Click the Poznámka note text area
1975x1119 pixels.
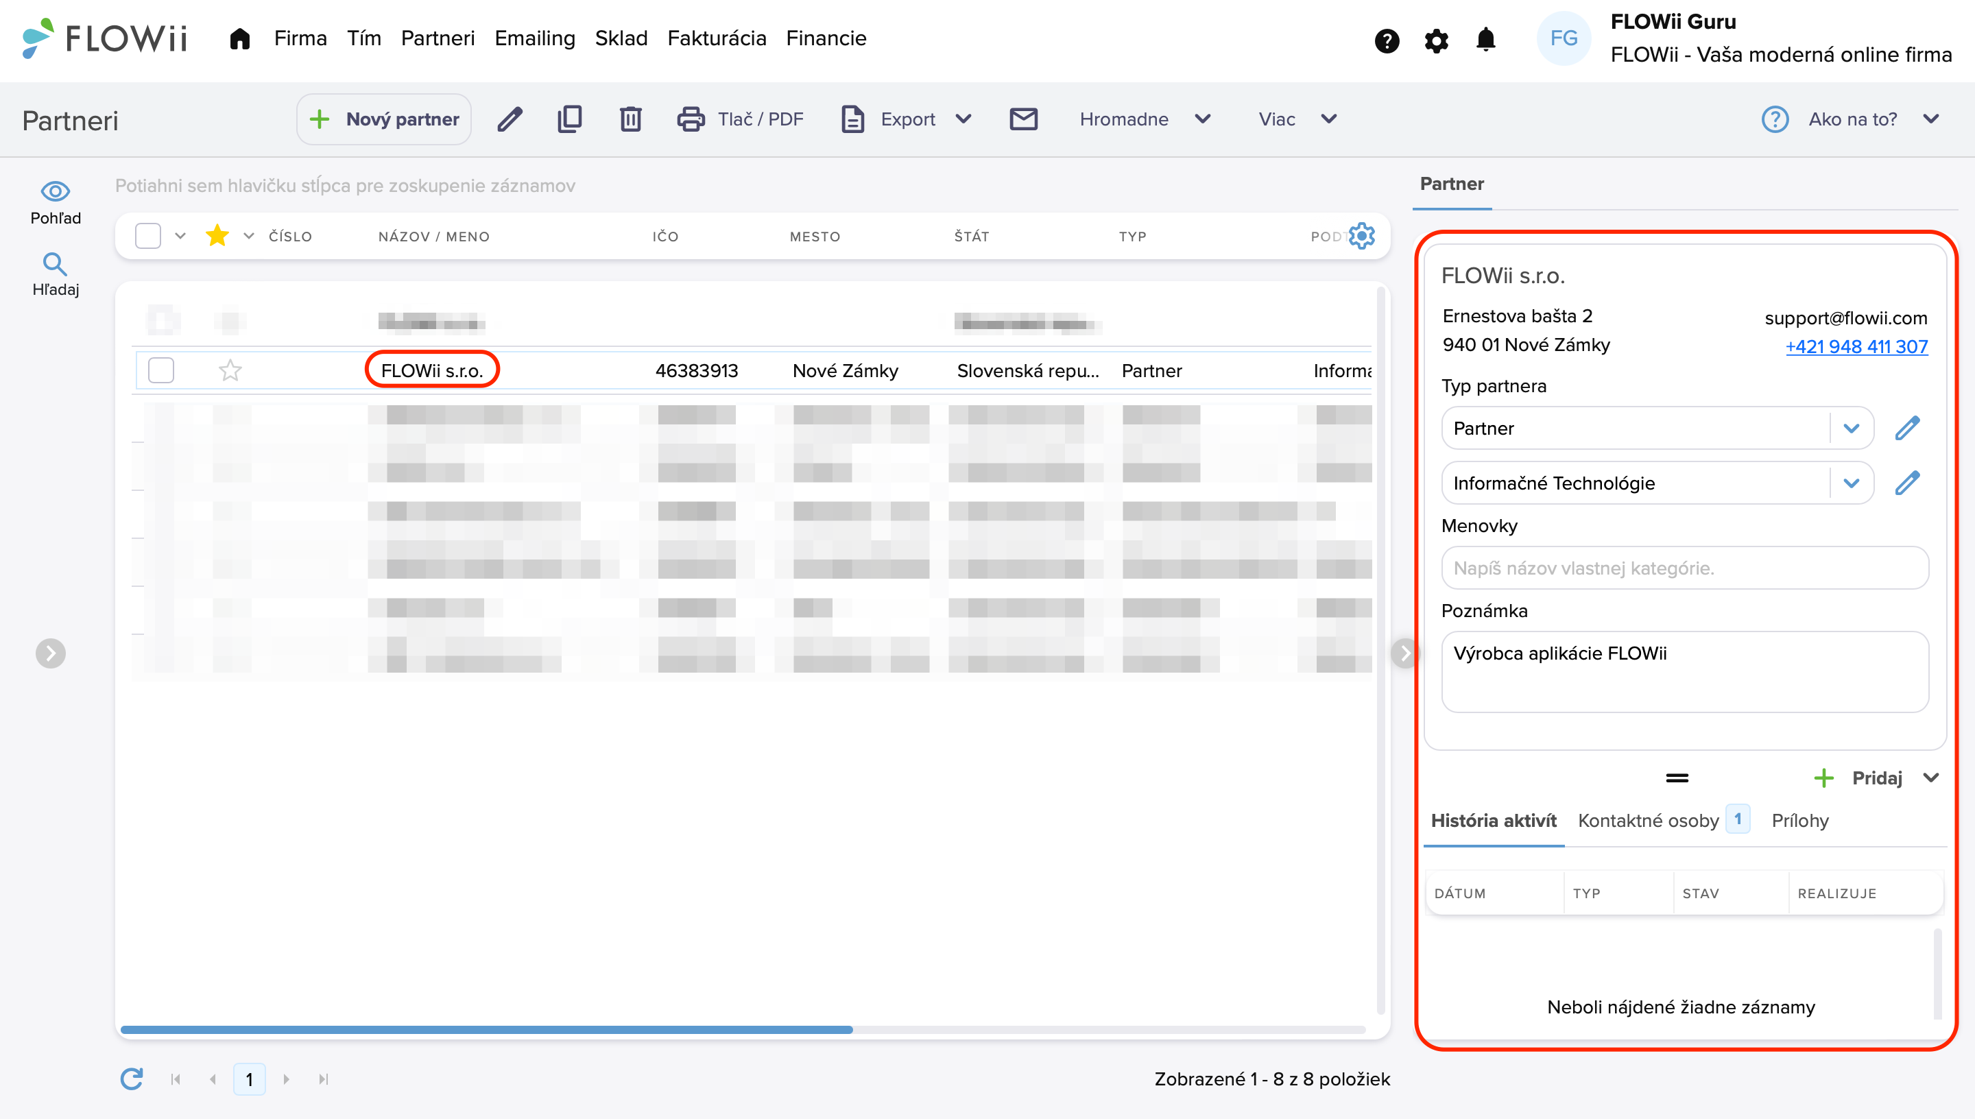1684,672
